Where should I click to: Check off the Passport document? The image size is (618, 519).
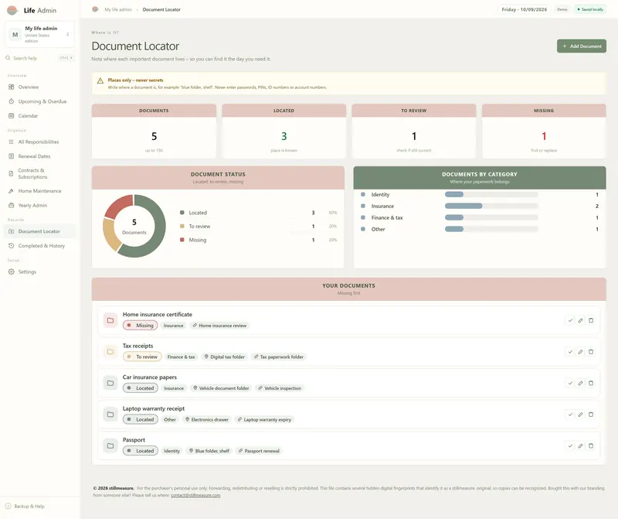(x=570, y=446)
